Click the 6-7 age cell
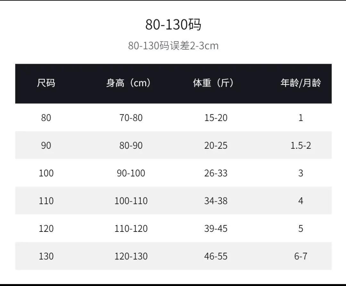The width and height of the screenshot is (346, 286). 301,257
